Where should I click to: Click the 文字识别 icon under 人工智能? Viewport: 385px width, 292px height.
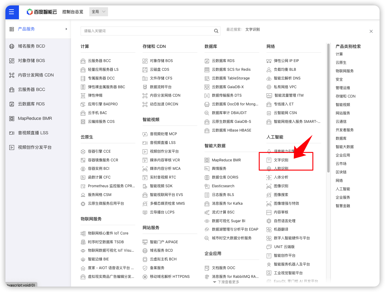(269, 160)
